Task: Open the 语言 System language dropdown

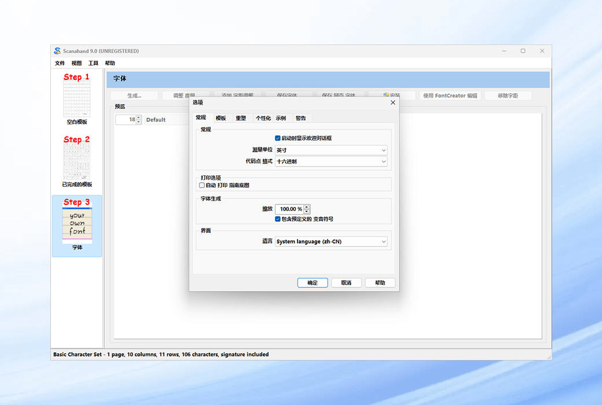Action: [331, 241]
